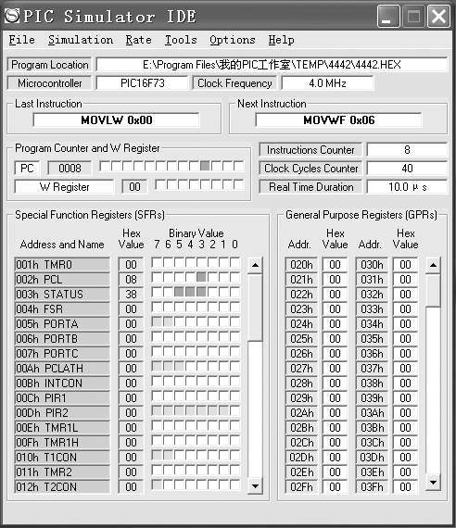Image resolution: width=456 pixels, height=528 pixels.
Task: Click the highlighted bit in the PC binary row
Action: click(205, 166)
